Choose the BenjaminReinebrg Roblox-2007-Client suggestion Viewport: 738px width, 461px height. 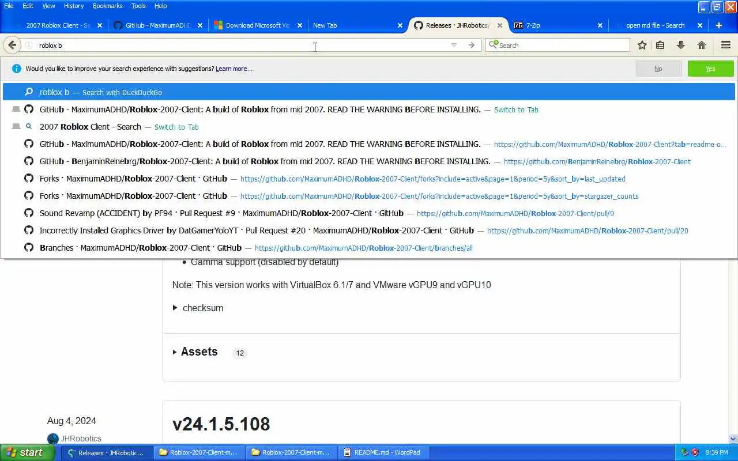click(x=369, y=161)
